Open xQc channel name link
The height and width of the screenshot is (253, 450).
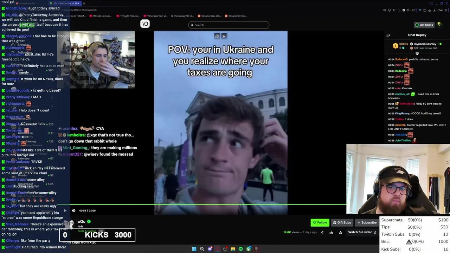tap(82, 221)
